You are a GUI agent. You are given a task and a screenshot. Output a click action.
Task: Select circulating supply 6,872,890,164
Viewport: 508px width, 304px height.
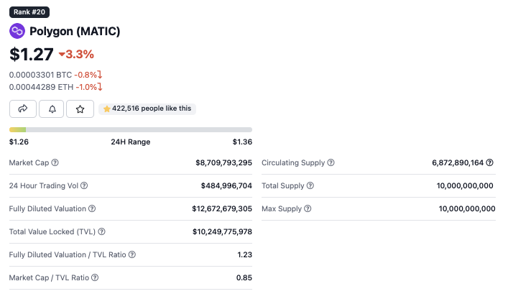(x=458, y=162)
